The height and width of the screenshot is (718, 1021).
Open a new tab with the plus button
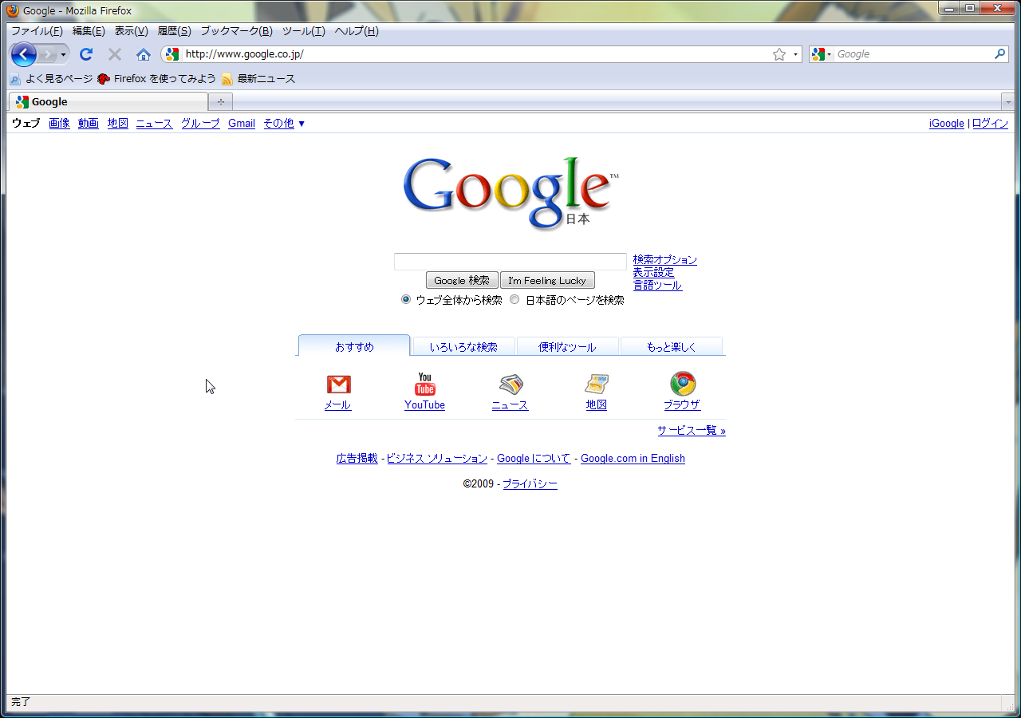pos(220,102)
